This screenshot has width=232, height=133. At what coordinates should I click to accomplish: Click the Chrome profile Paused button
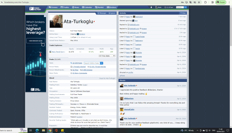(x=220, y=2)
